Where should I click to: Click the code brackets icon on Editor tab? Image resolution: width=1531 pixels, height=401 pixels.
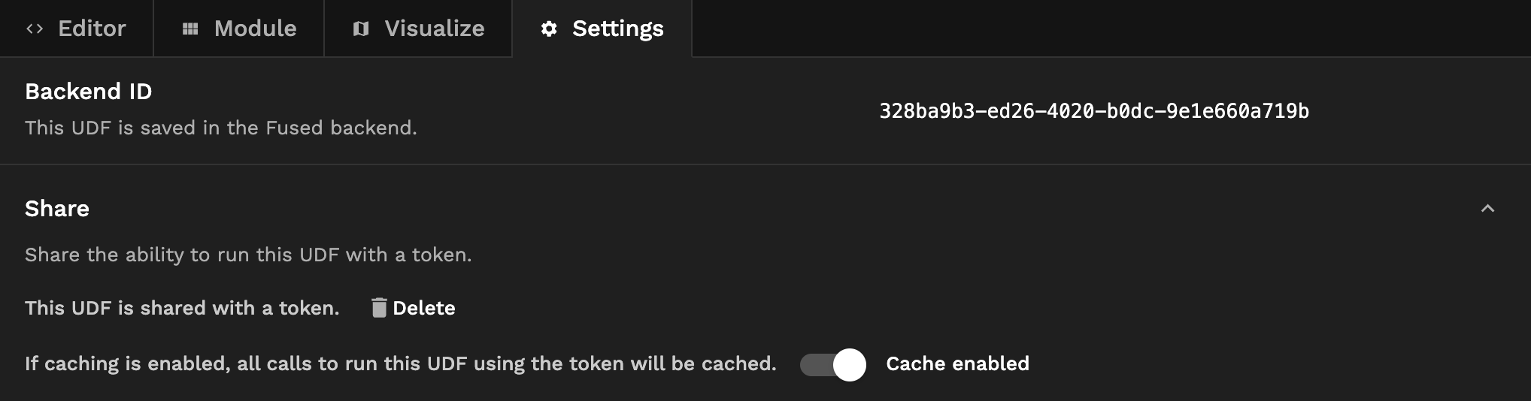point(35,29)
